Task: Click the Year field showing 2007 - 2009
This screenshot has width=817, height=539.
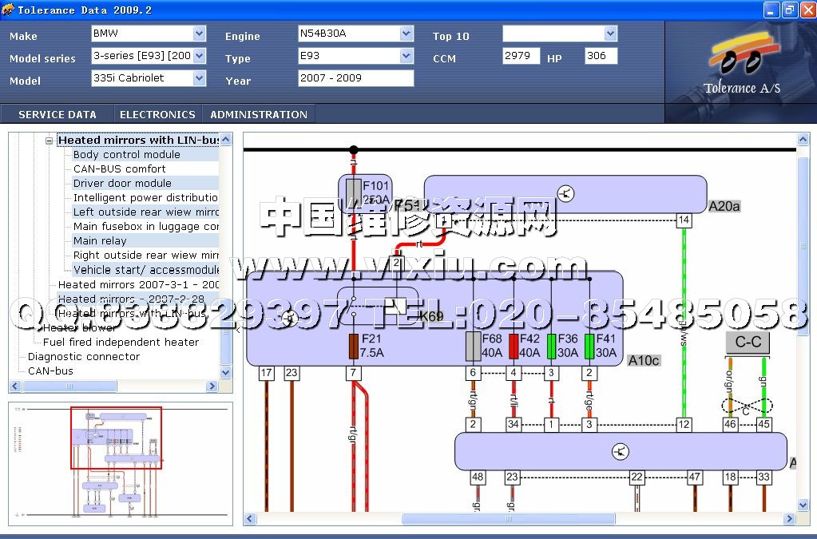Action: pyautogui.click(x=355, y=78)
